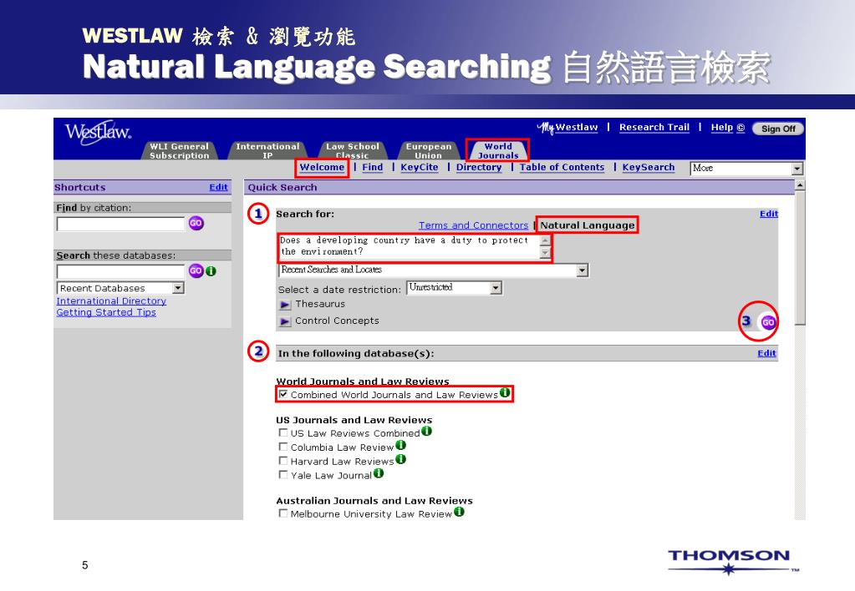
Task: Click Edit link for following databases
Action: [x=766, y=353]
